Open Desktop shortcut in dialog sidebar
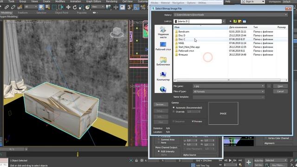The image size is (297, 167). coord(163,46)
